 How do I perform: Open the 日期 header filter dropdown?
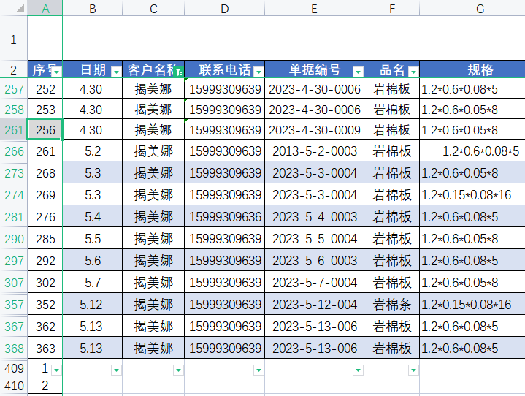116,72
